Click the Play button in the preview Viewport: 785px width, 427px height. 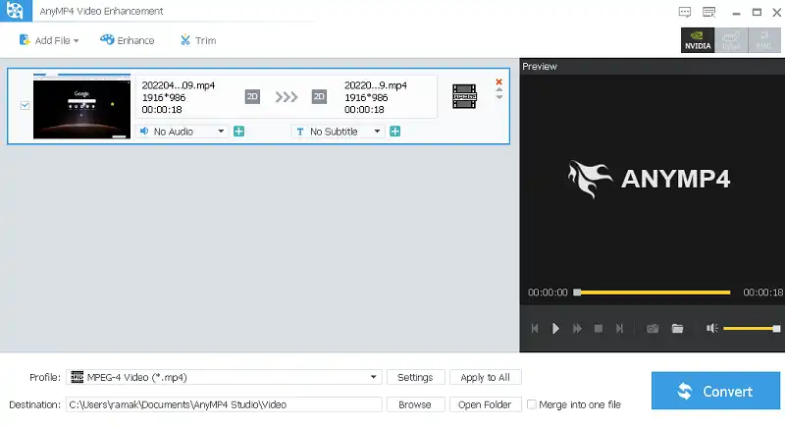pos(556,329)
